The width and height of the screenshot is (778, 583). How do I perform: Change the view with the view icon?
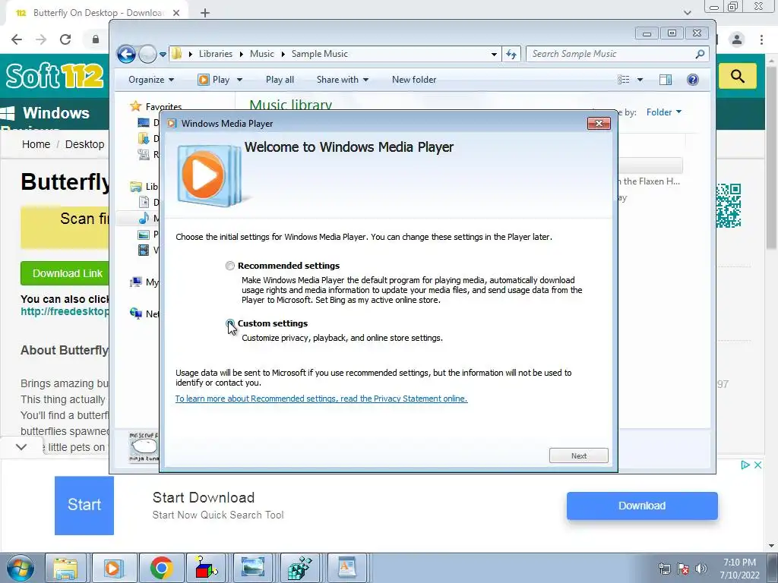click(x=623, y=79)
